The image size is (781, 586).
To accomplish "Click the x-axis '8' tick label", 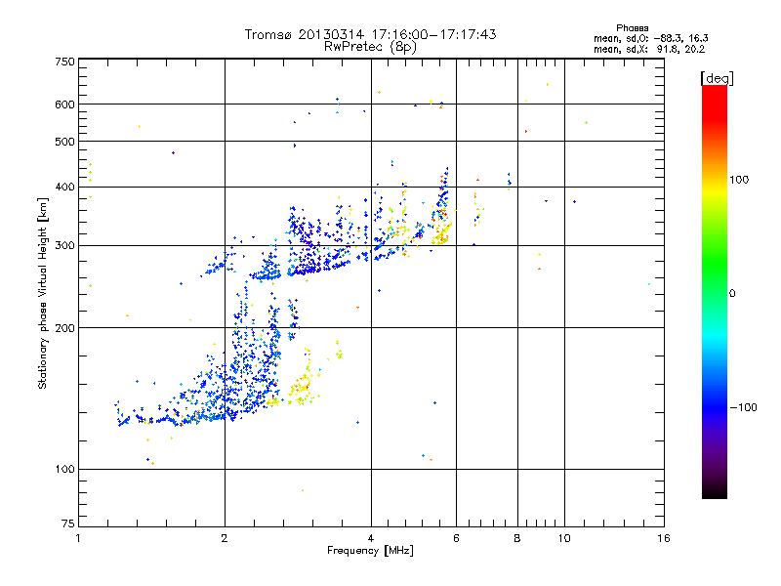I will (x=517, y=538).
